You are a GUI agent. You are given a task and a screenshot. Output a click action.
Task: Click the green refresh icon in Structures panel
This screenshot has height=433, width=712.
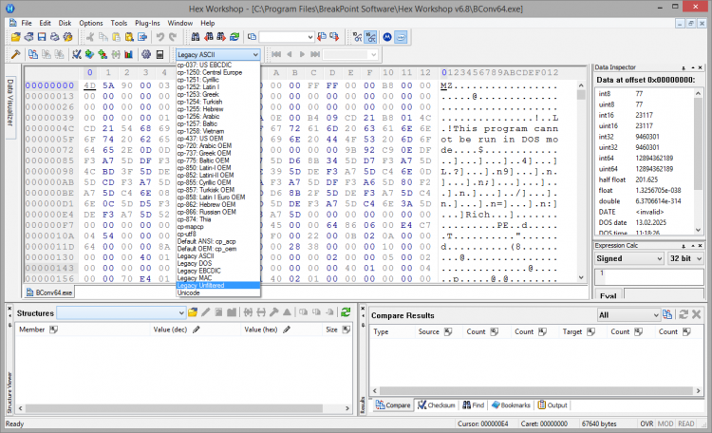[347, 312]
